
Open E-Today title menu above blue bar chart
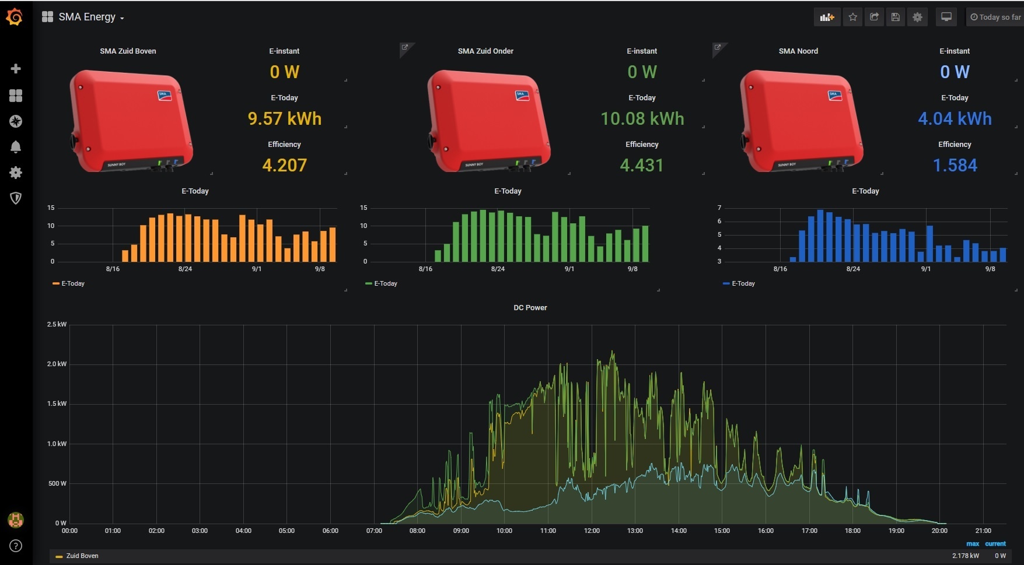pyautogui.click(x=865, y=191)
